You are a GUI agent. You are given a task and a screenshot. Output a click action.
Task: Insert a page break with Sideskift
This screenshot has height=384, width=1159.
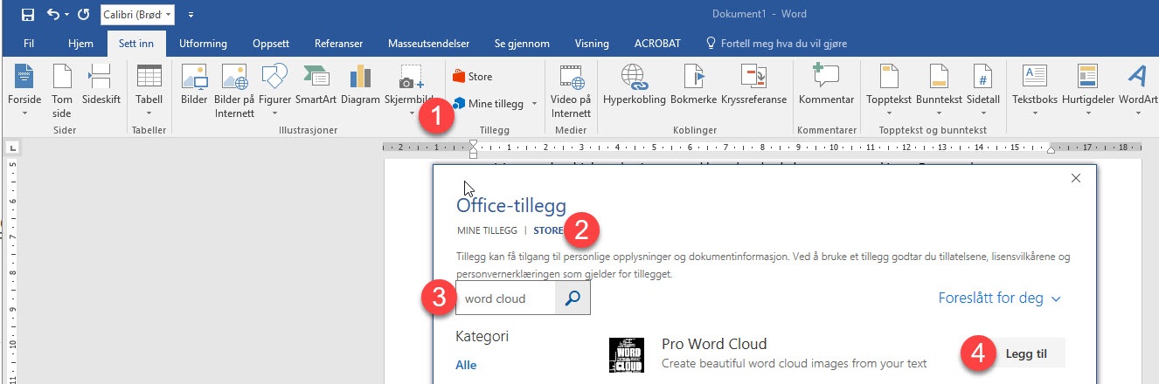tap(101, 85)
